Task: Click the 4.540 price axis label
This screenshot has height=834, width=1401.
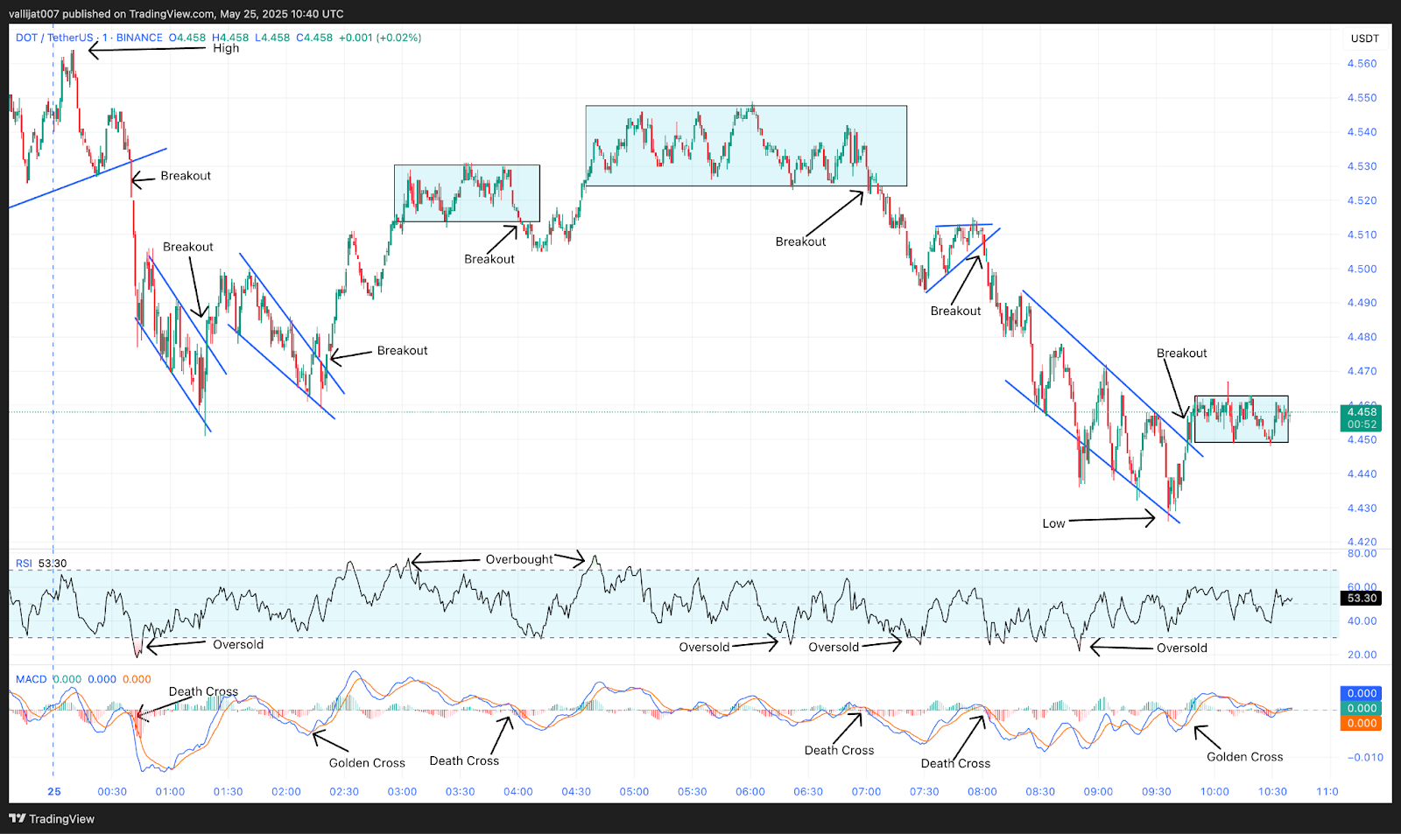Action: 1362,132
